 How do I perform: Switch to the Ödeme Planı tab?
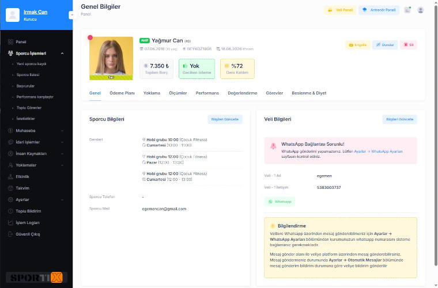click(122, 93)
